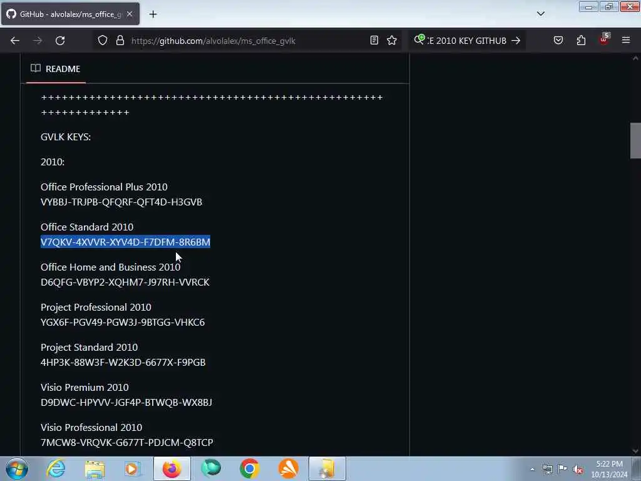Click the Visio Premium 2010 label
The image size is (641, 481).
click(x=85, y=387)
